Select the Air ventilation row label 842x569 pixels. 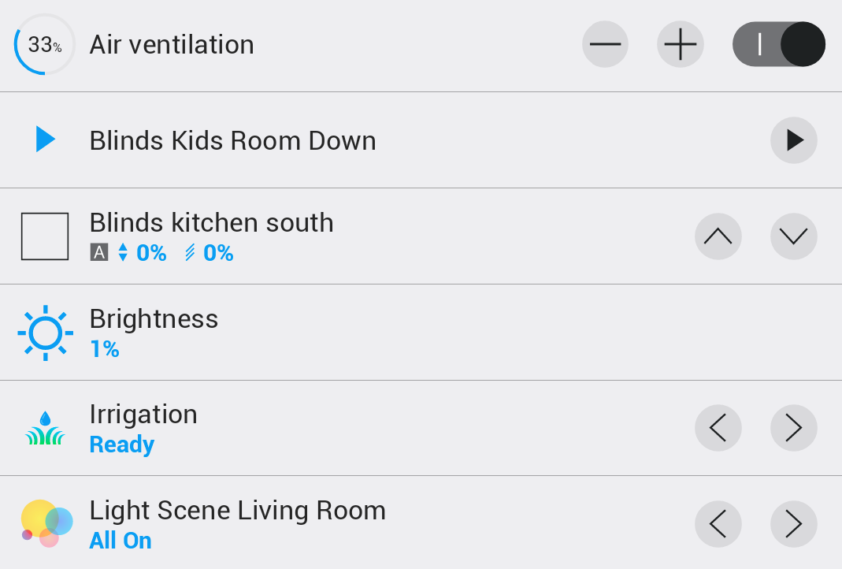[x=171, y=44]
